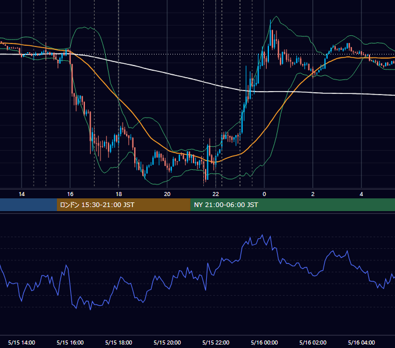
Task: Click the 5/15 20:00 time axis label
Action: (167, 342)
